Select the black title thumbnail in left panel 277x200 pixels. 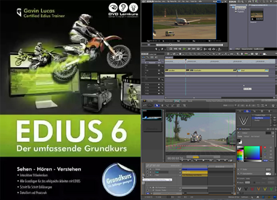(x=152, y=115)
